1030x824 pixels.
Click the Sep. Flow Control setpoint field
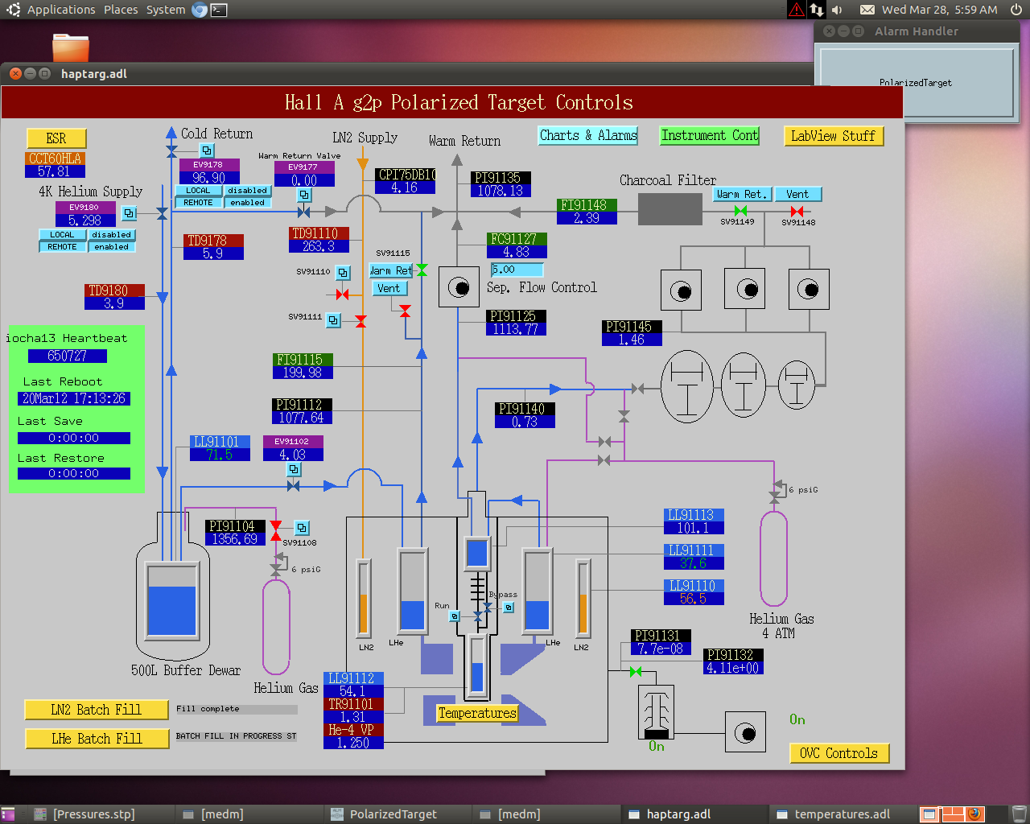tap(517, 270)
